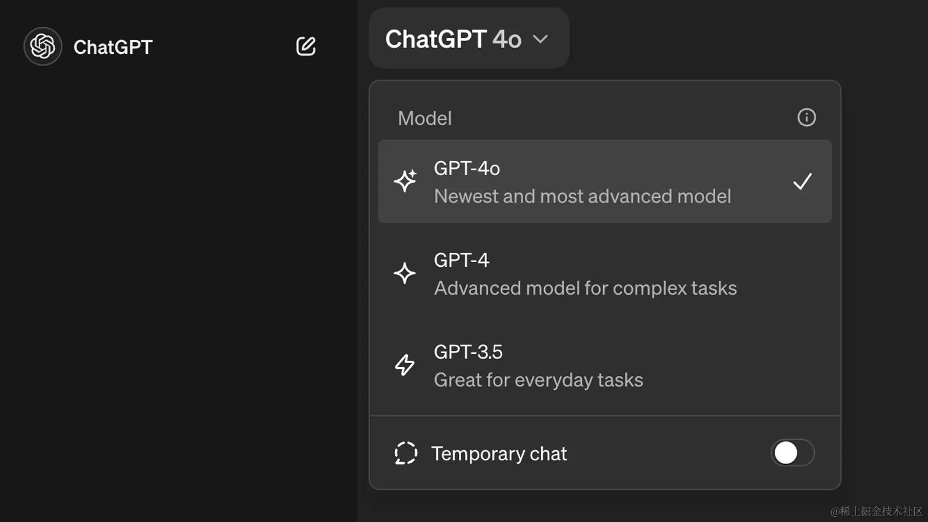
Task: Open a new chat with the compose icon
Action: [x=306, y=46]
